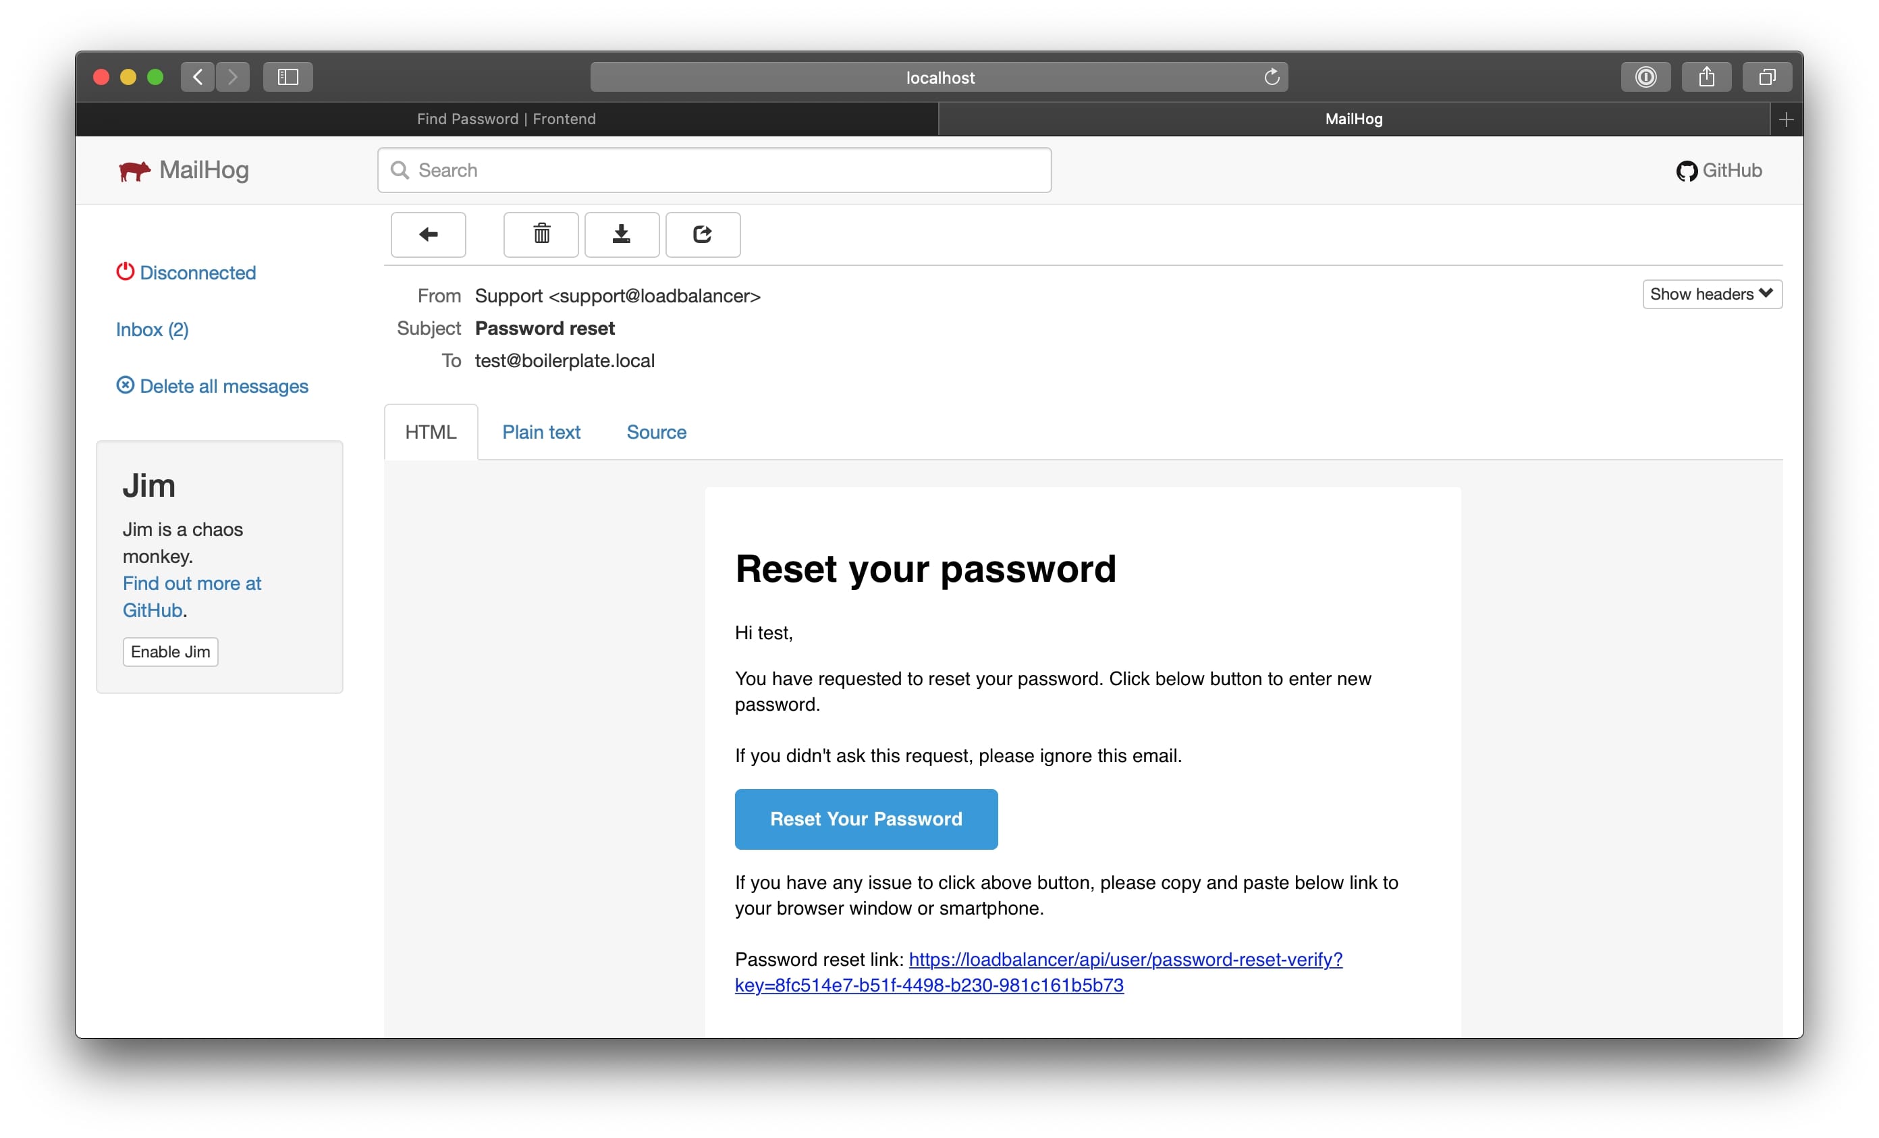This screenshot has width=1879, height=1138.
Task: Enable Jim chaos monkey
Action: pos(170,651)
